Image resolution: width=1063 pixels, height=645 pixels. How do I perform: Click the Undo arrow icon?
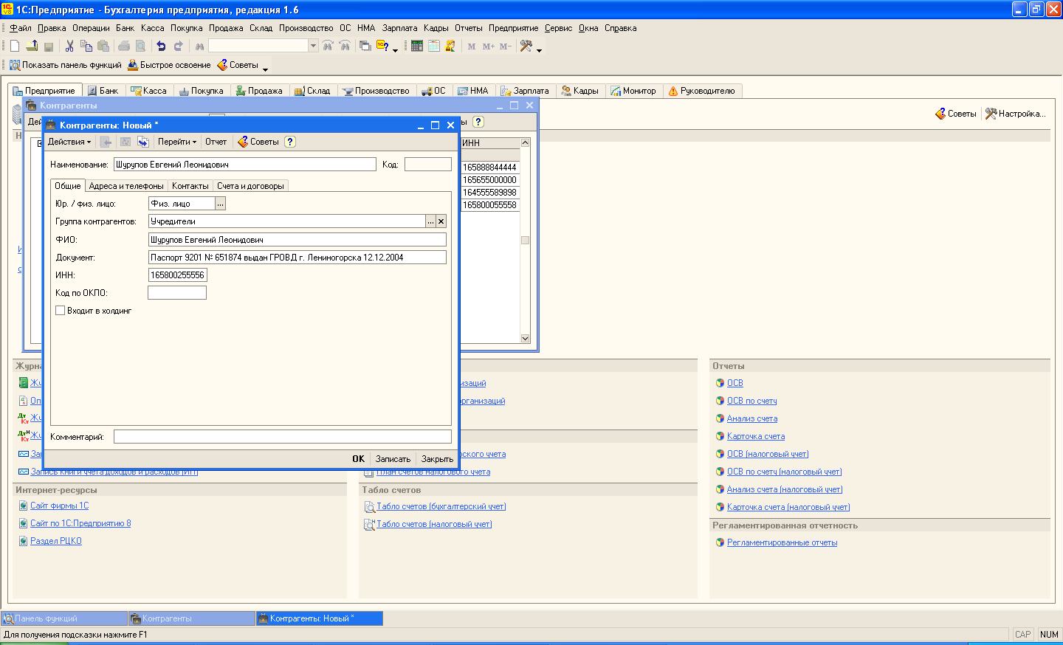(x=161, y=46)
